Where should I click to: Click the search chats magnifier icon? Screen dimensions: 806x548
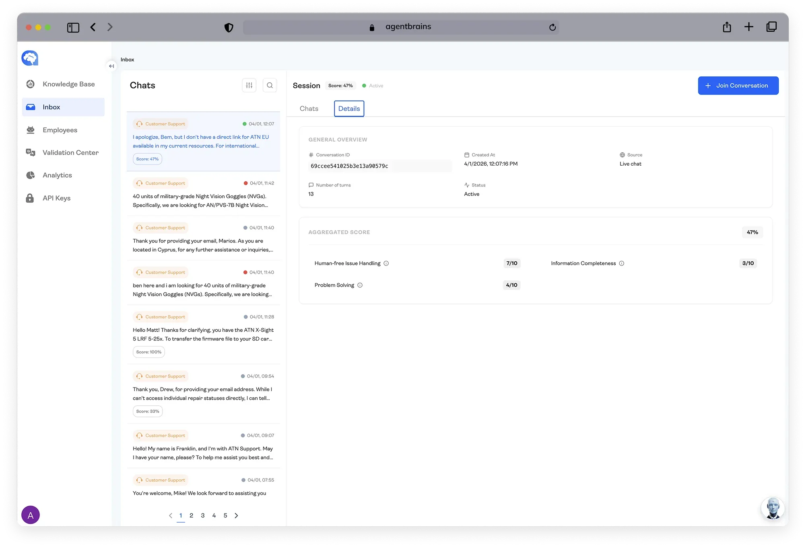coord(270,85)
